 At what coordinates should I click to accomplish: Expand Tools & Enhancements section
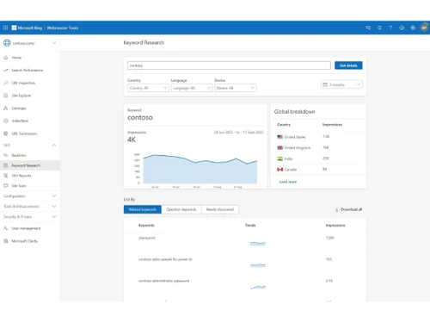point(54,206)
